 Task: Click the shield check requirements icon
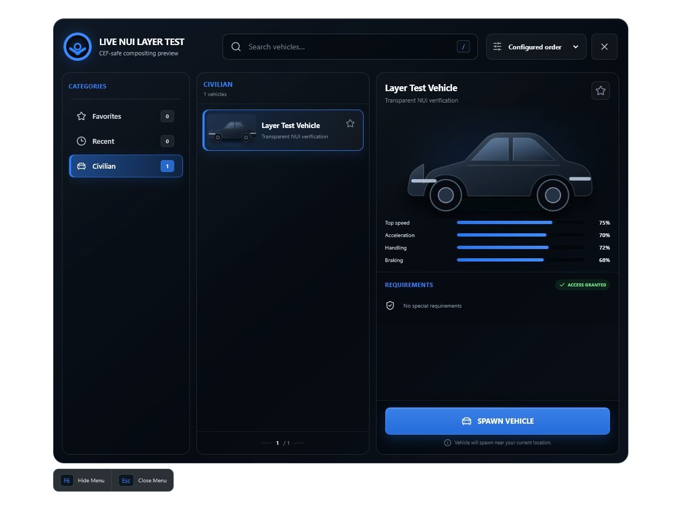[390, 305]
